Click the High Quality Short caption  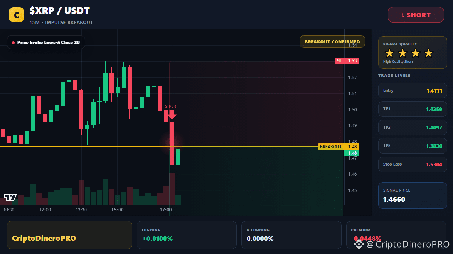point(398,62)
